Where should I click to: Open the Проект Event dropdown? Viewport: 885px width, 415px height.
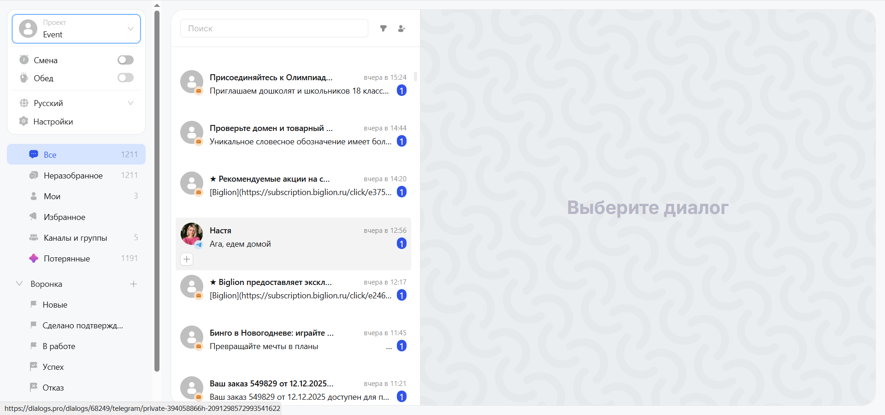pyautogui.click(x=77, y=29)
